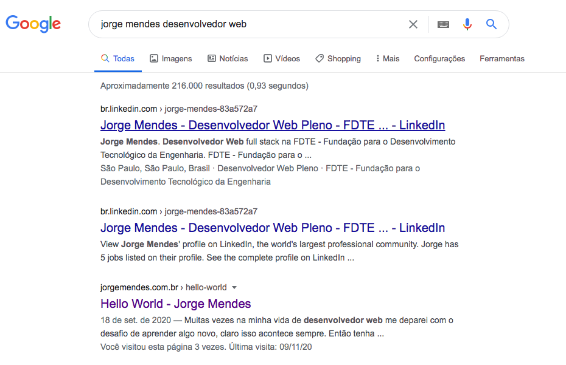This screenshot has height=365, width=566.
Task: Click first br.linkedin.com breadcrumb URL
Action: (x=179, y=109)
